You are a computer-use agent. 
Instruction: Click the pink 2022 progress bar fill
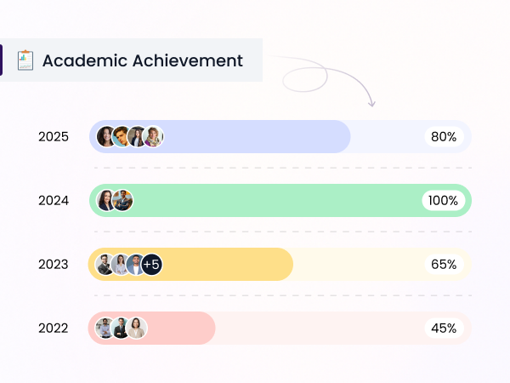[x=151, y=328]
